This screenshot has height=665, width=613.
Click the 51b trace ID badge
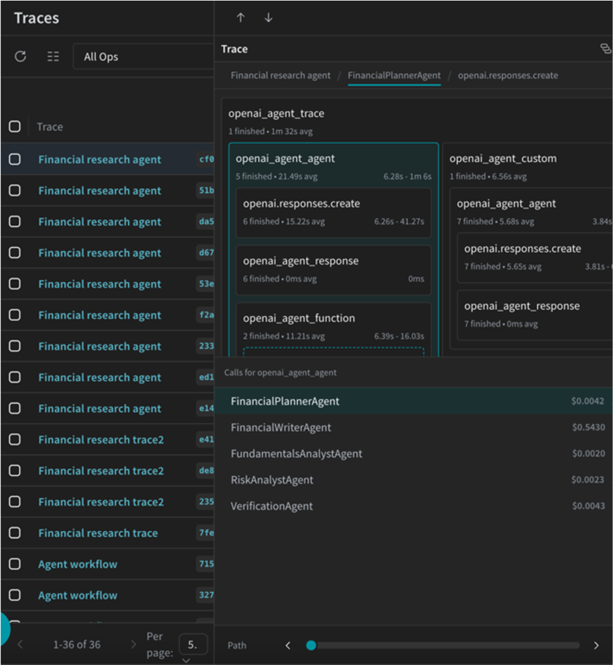coord(206,190)
